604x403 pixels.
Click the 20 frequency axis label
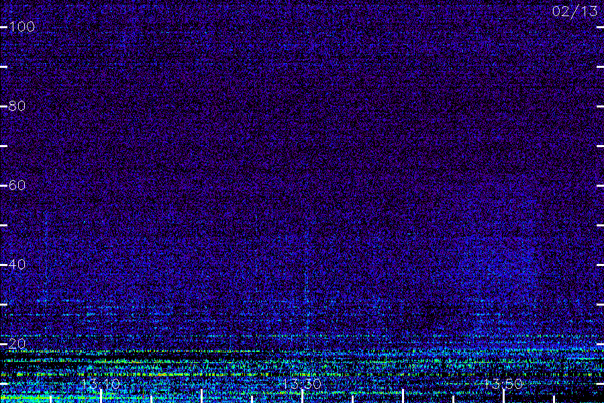(17, 343)
